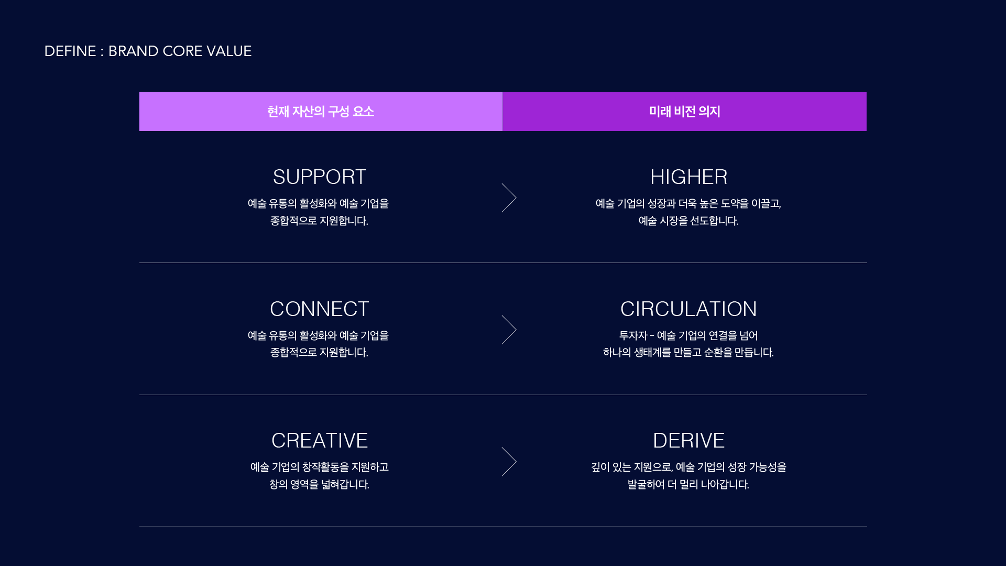Click the Korean description under HIGHER

pyautogui.click(x=688, y=212)
